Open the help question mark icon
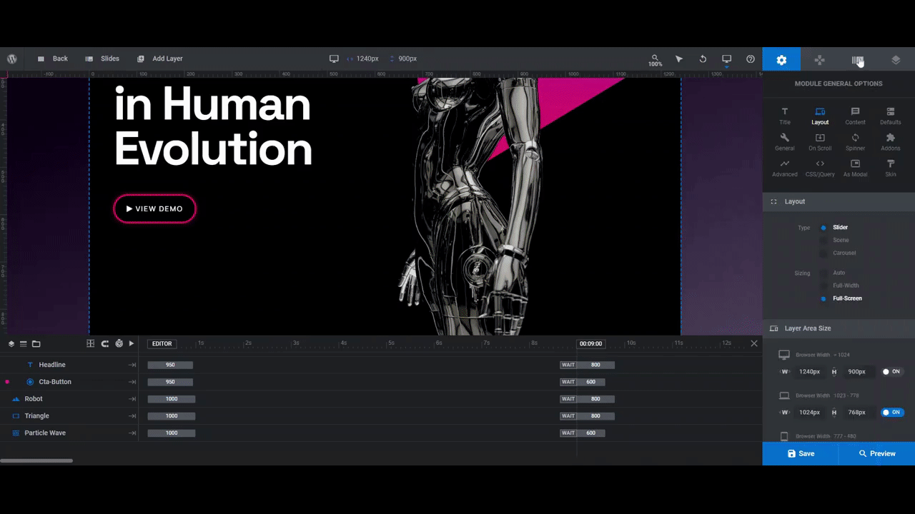 click(751, 59)
